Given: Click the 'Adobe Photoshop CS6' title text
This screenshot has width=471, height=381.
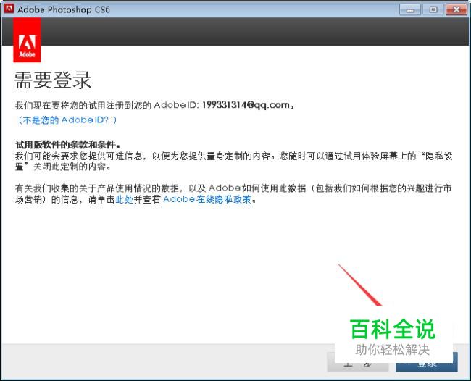Looking at the screenshot, I should (64, 9).
